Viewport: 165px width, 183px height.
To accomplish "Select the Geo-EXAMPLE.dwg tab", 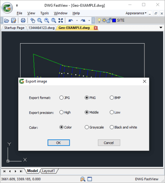I will (74, 28).
